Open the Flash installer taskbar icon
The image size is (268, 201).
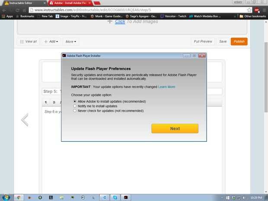[126, 198]
